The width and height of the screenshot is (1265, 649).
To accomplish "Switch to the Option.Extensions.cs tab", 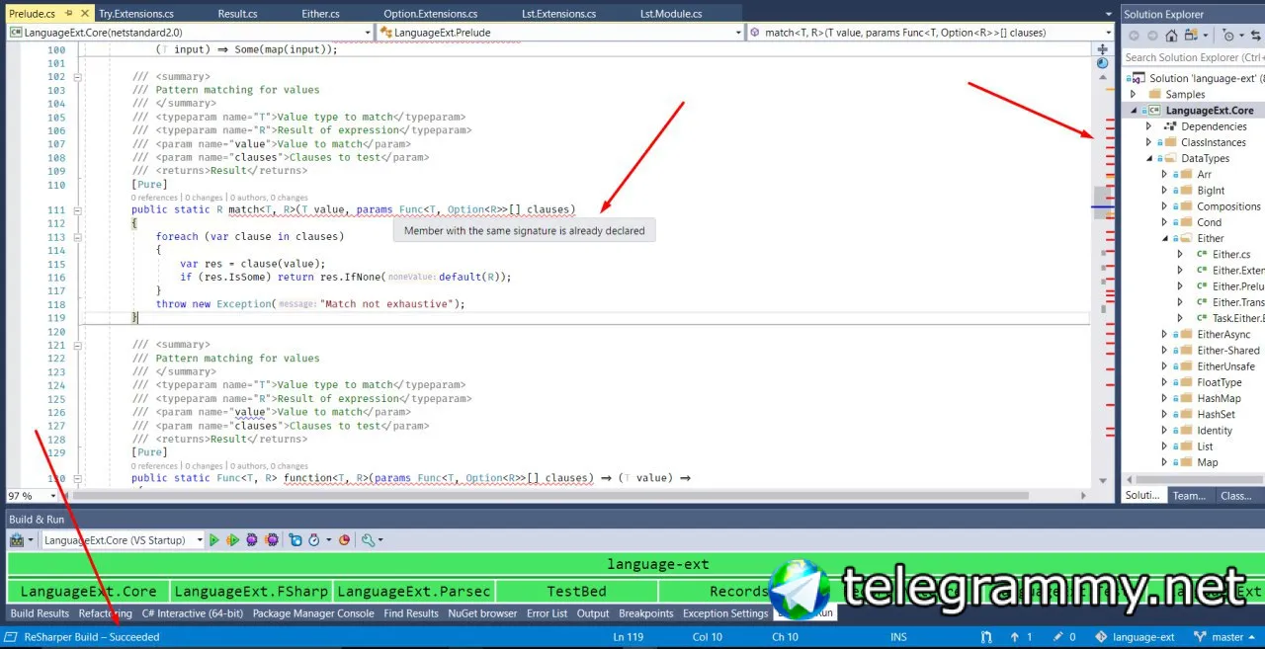I will 430,14.
